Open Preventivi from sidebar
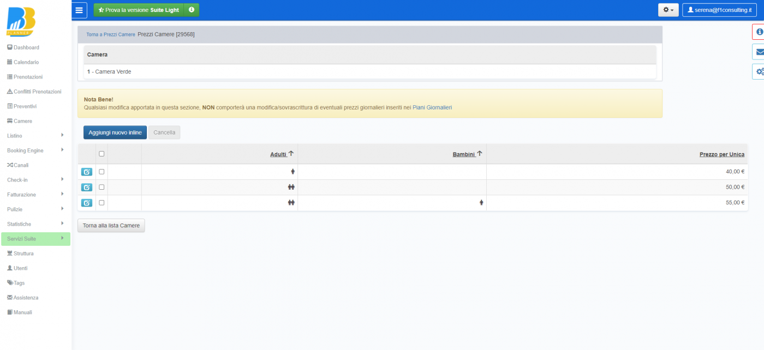This screenshot has width=764, height=350. [22, 106]
